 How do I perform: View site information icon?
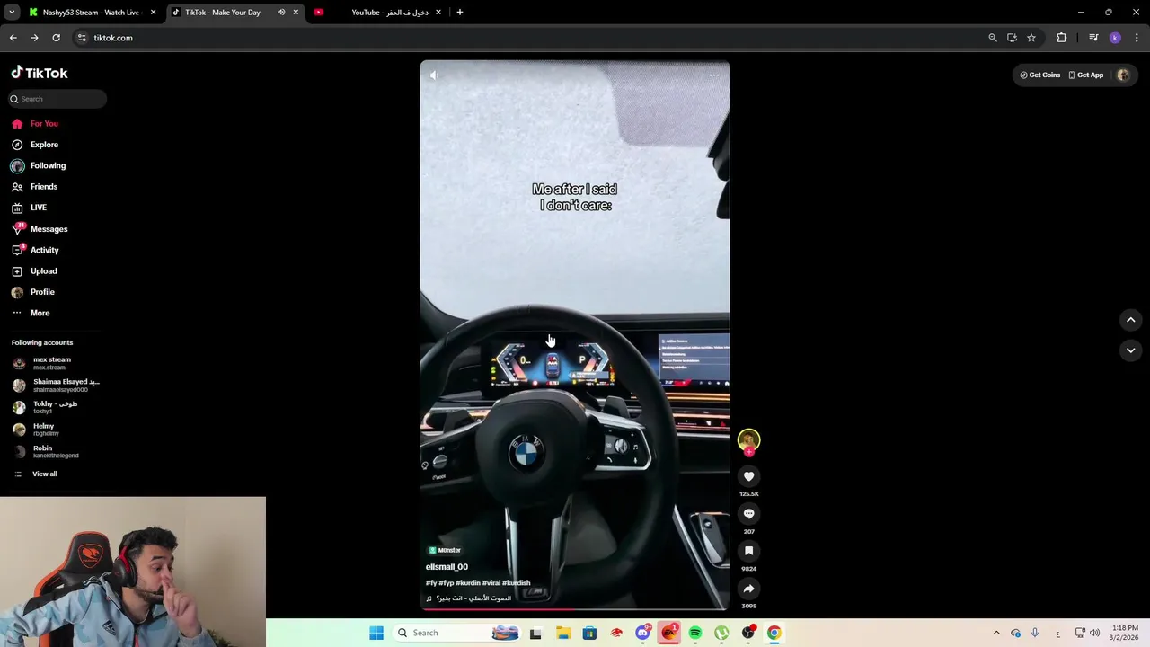(x=82, y=38)
